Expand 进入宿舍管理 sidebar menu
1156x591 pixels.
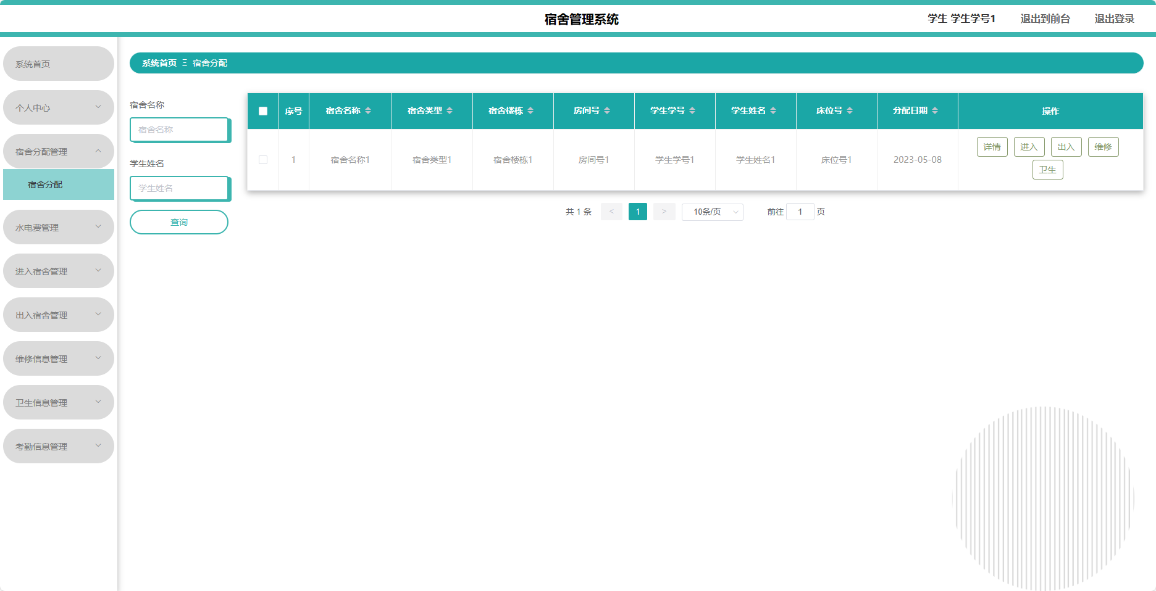(x=59, y=271)
